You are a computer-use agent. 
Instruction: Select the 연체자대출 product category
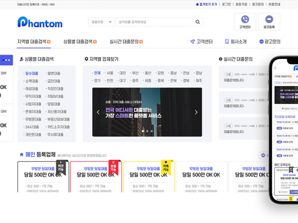pos(33,111)
